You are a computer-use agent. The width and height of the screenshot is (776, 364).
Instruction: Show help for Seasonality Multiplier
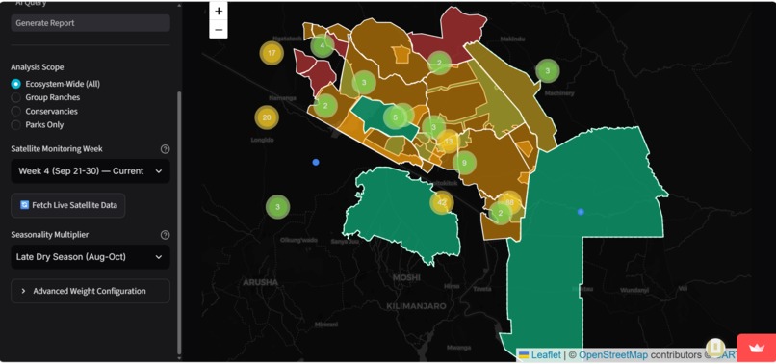click(166, 235)
